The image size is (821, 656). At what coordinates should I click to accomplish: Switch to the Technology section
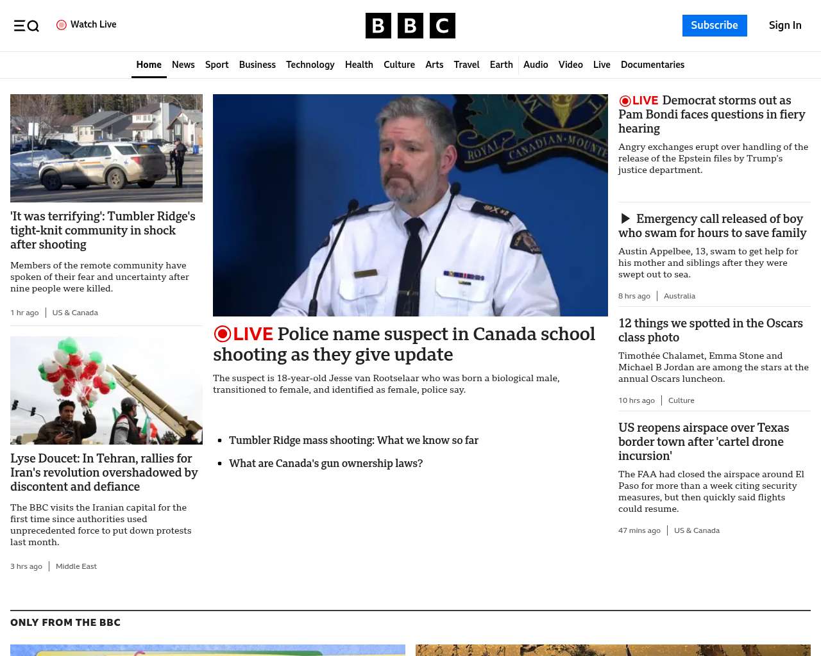[x=310, y=65]
